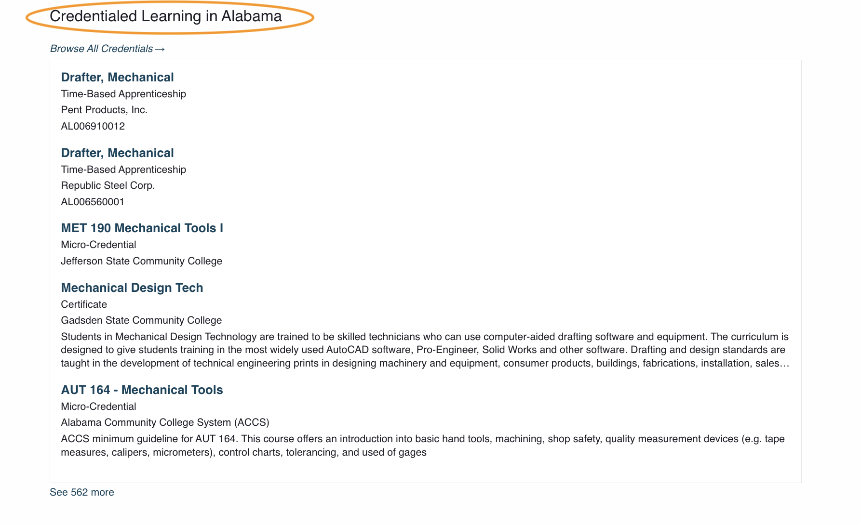Click Gadsden State Community College text

(141, 320)
